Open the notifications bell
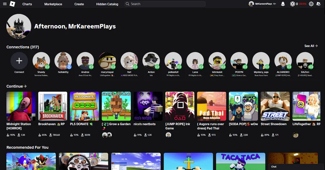Viewport: 325px width, 170px height. 283,4
